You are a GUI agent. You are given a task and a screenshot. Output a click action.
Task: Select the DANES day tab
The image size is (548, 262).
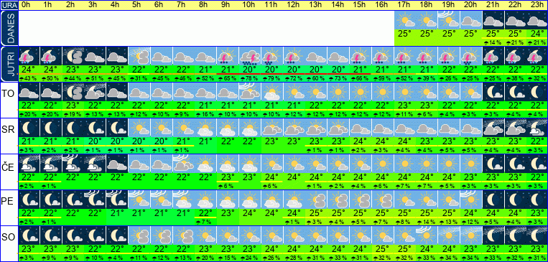(x=9, y=28)
